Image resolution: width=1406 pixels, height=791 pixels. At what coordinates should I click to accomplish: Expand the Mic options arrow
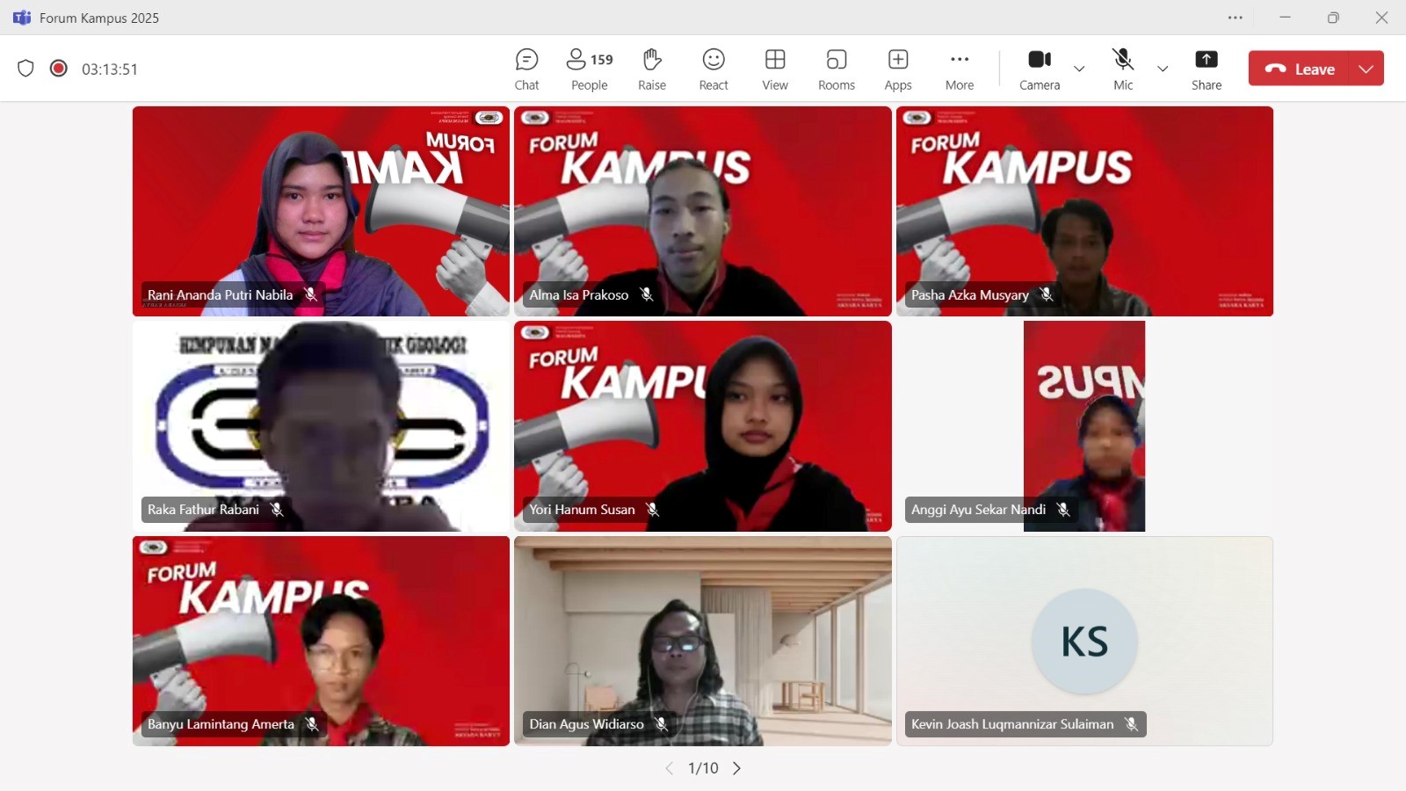1163,69
